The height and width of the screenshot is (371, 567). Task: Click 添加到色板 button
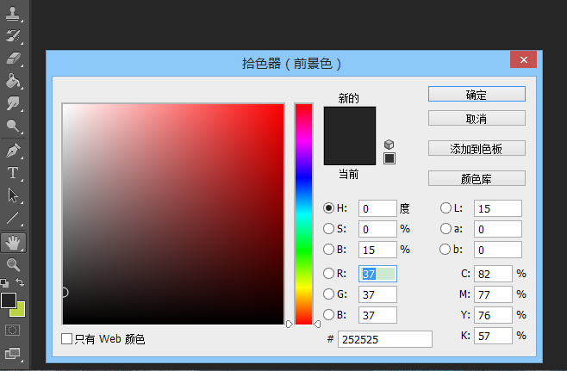(477, 148)
